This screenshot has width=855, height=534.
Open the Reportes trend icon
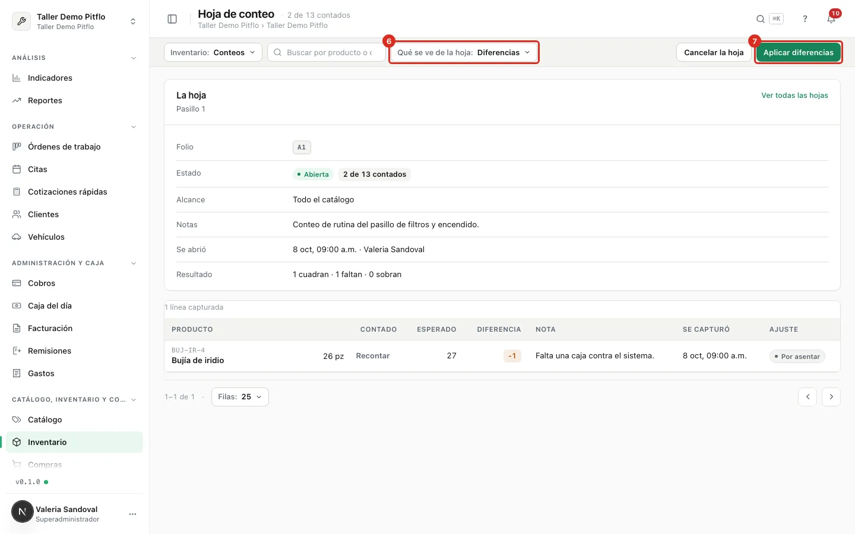click(x=17, y=100)
